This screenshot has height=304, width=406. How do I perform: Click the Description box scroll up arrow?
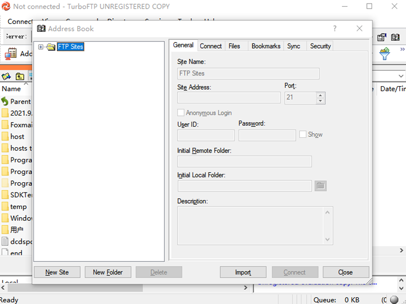[x=327, y=212]
